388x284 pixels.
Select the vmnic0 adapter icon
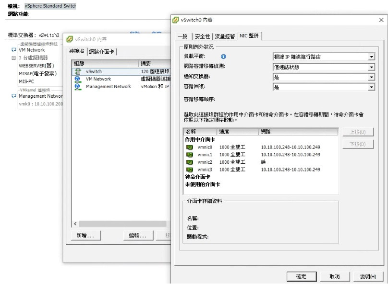tap(190, 148)
